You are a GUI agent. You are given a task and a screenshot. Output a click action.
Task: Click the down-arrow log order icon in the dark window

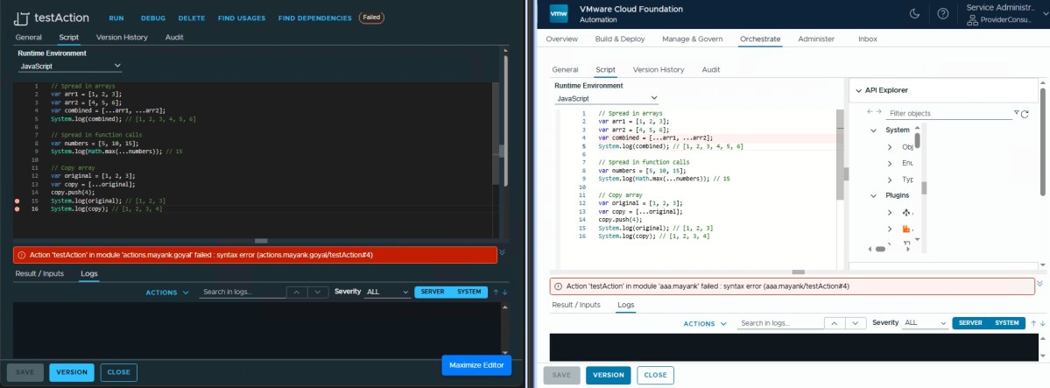pos(504,293)
